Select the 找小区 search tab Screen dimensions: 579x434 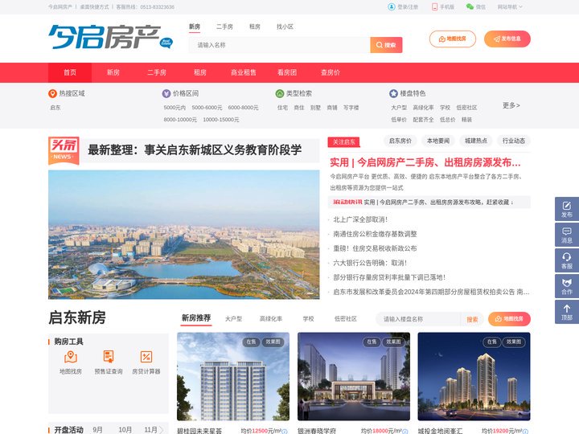(x=285, y=27)
